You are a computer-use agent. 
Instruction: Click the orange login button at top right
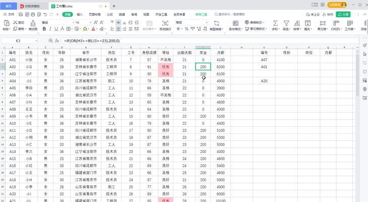[337, 5]
